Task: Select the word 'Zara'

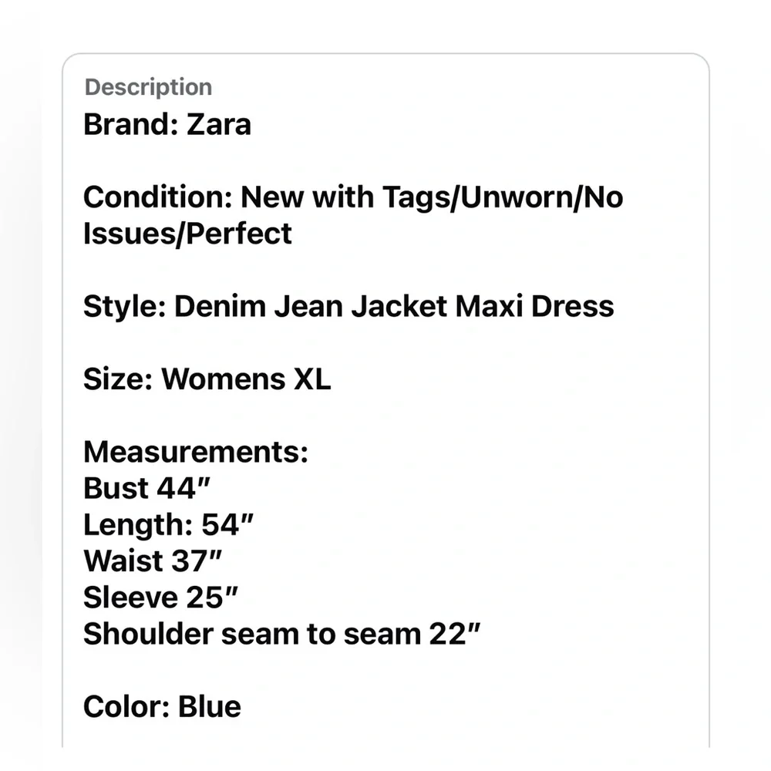Action: pyautogui.click(x=219, y=124)
